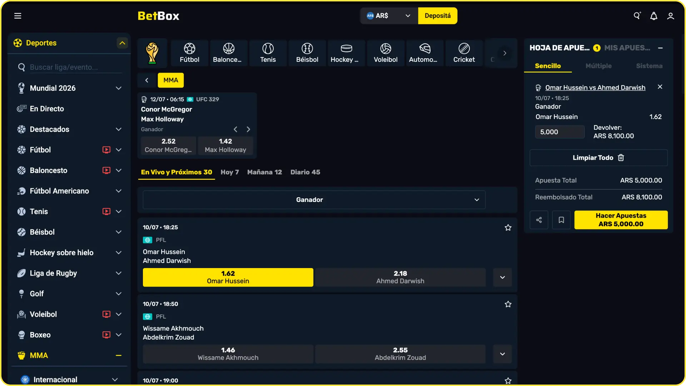This screenshot has height=386, width=686.
Task: Expand more markets for Hussein vs Darwish
Action: [x=502, y=277]
